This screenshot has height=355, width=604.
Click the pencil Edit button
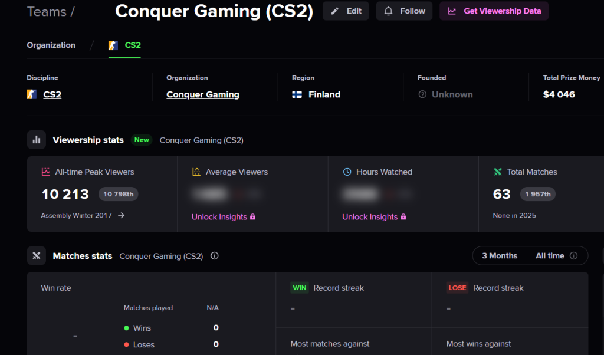coord(346,11)
